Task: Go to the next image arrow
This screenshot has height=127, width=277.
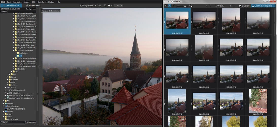Action: tap(230, 6)
